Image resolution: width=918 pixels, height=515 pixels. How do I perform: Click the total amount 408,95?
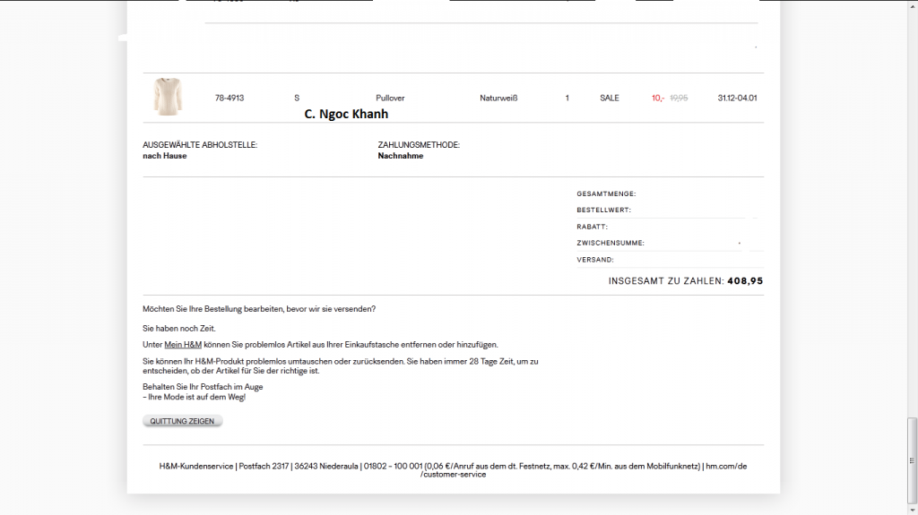click(x=745, y=280)
